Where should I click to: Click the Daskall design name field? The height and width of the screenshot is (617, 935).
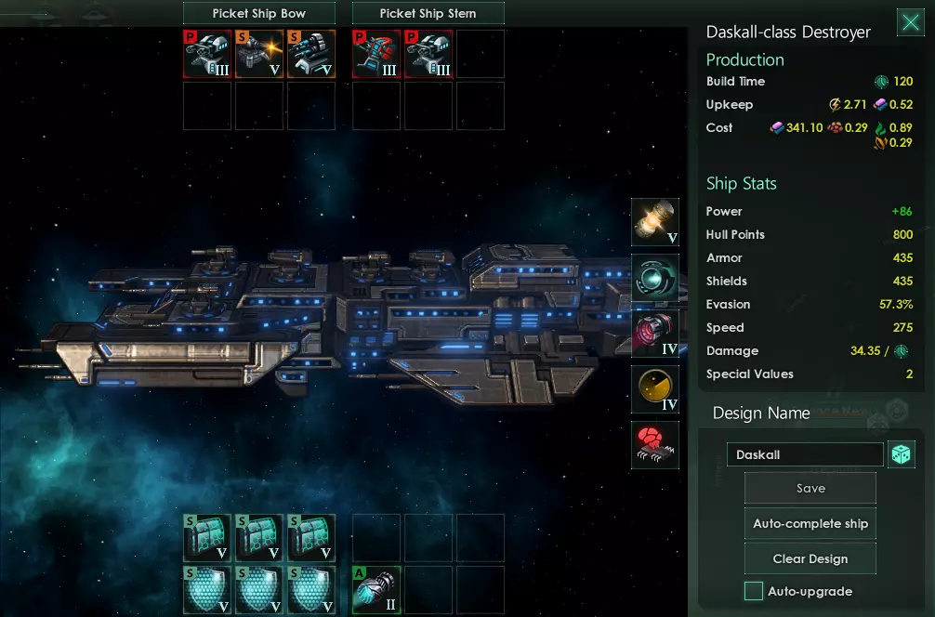805,454
